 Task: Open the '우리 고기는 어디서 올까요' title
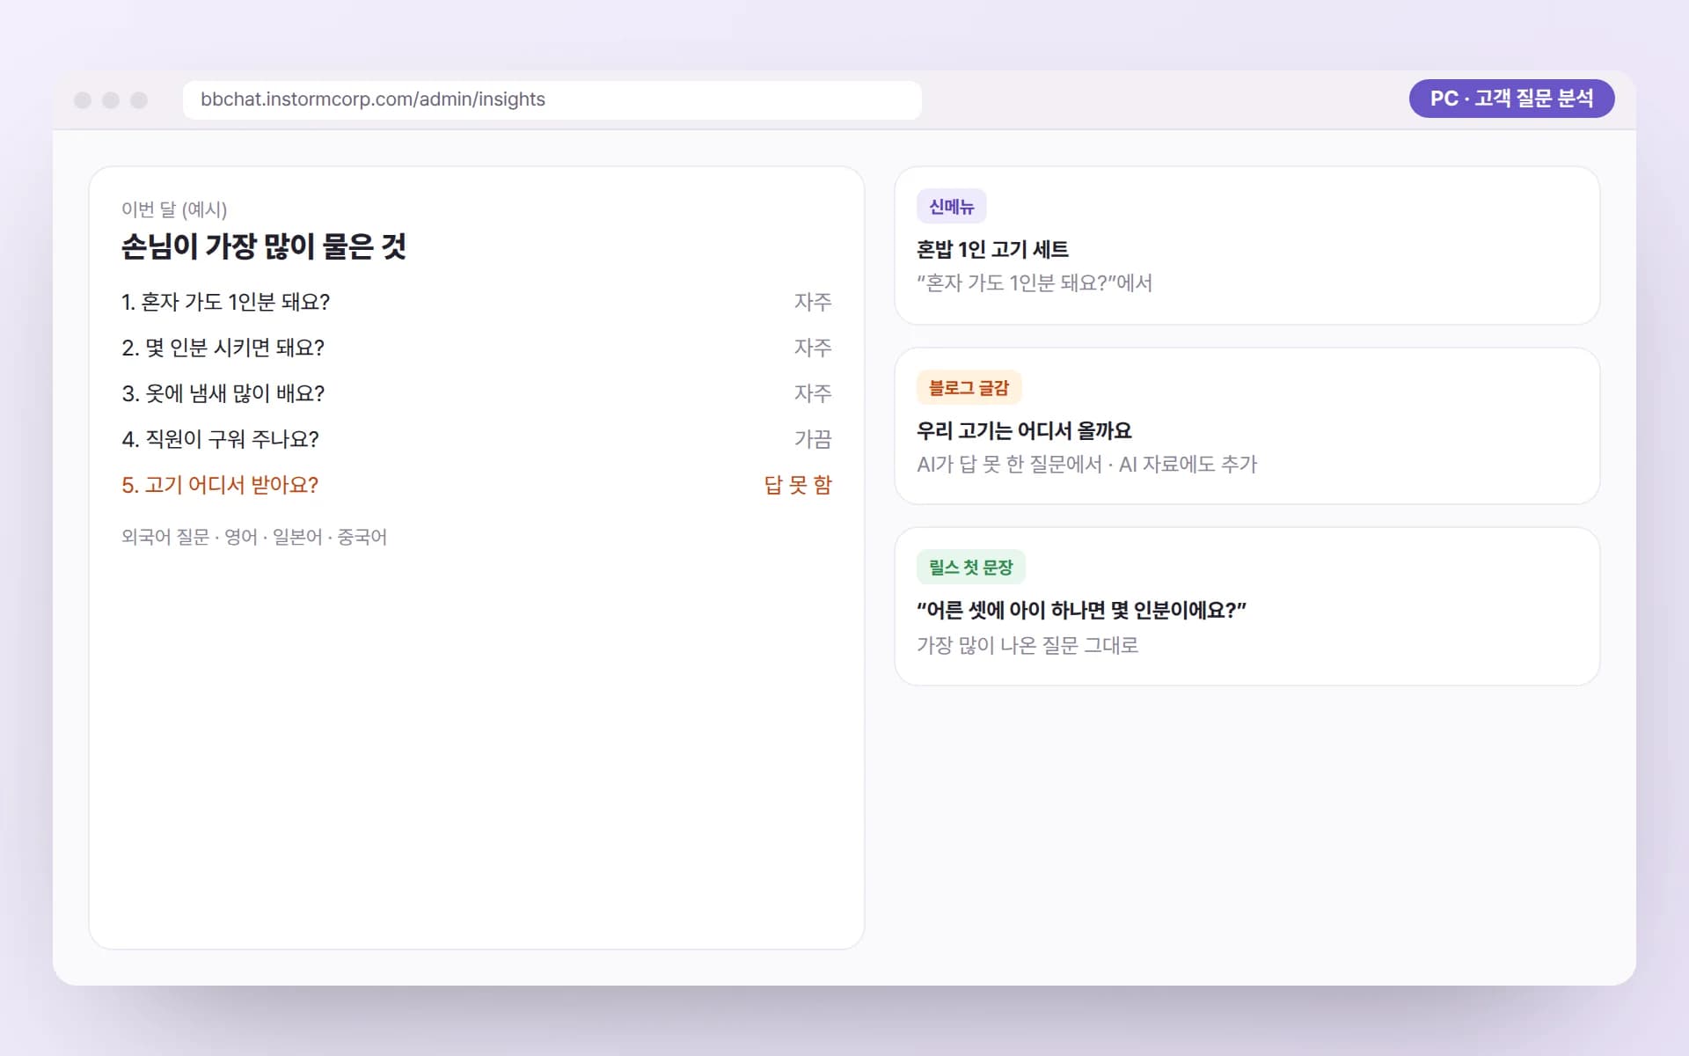pyautogui.click(x=1024, y=431)
